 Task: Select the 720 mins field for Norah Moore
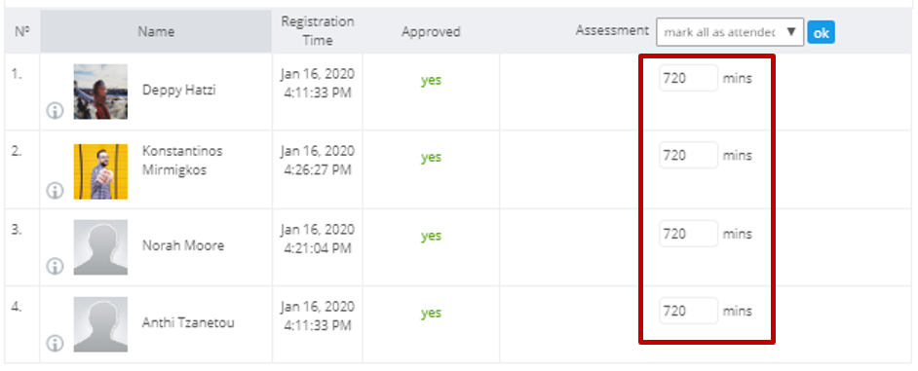point(688,234)
